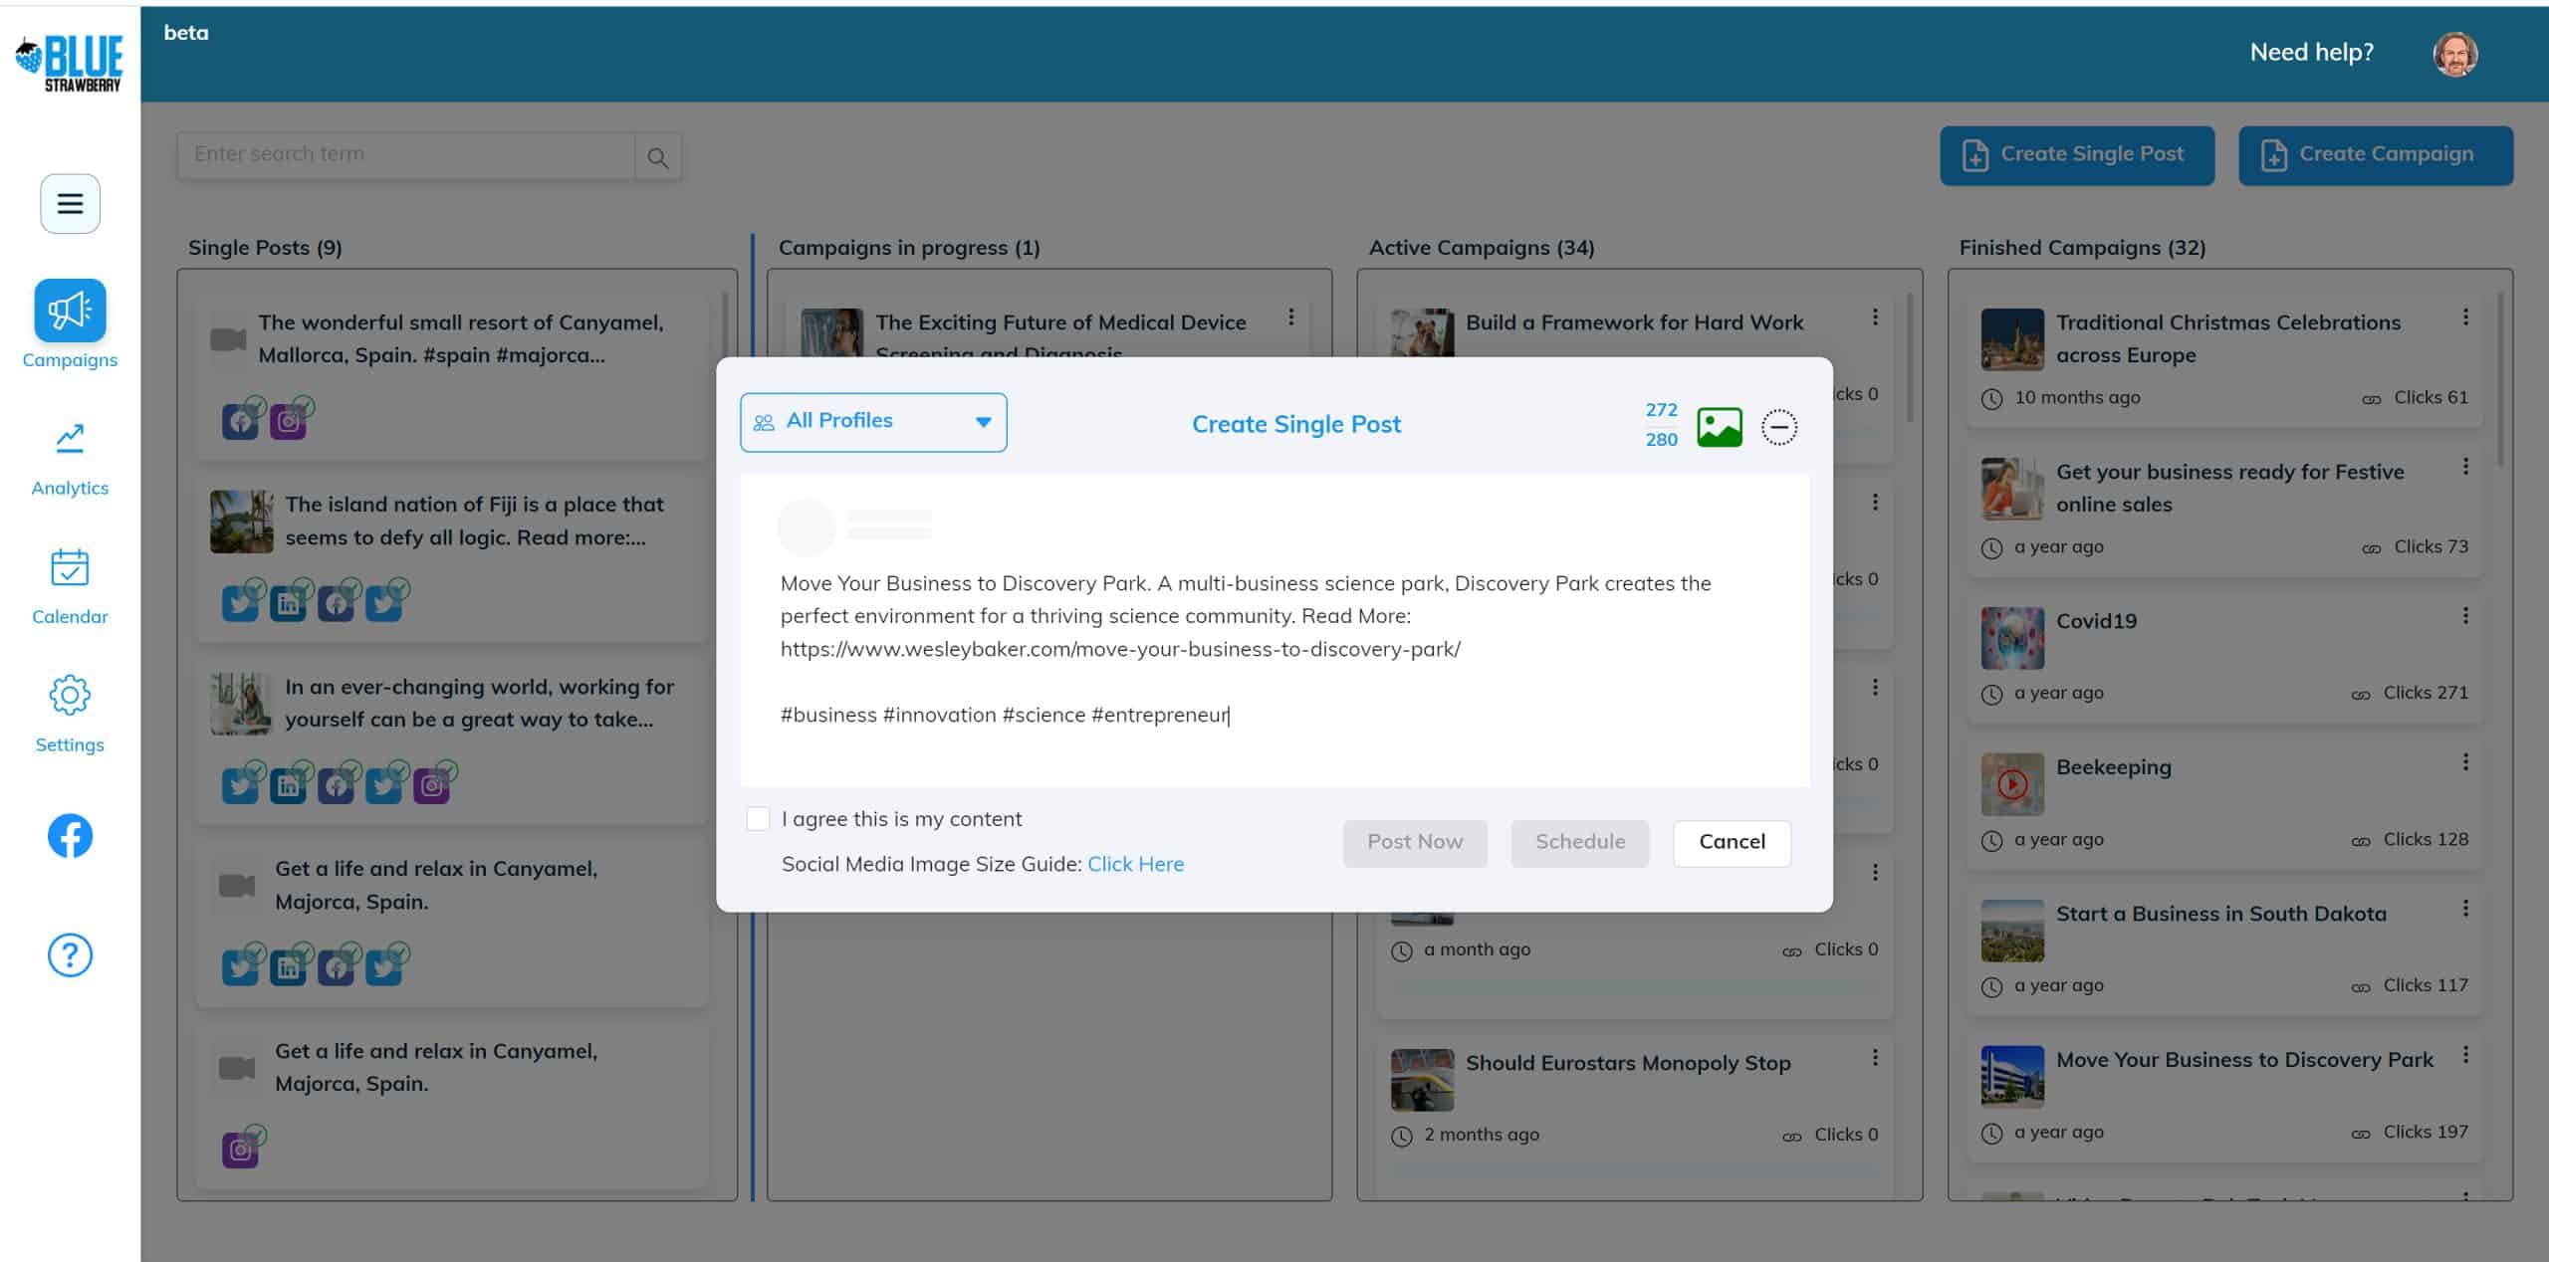Click the Create Campaign button
2549x1262 pixels.
(x=2375, y=155)
